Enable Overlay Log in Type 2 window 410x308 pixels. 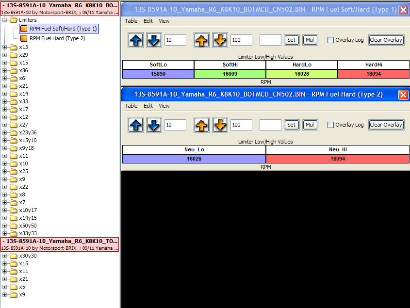pos(330,125)
